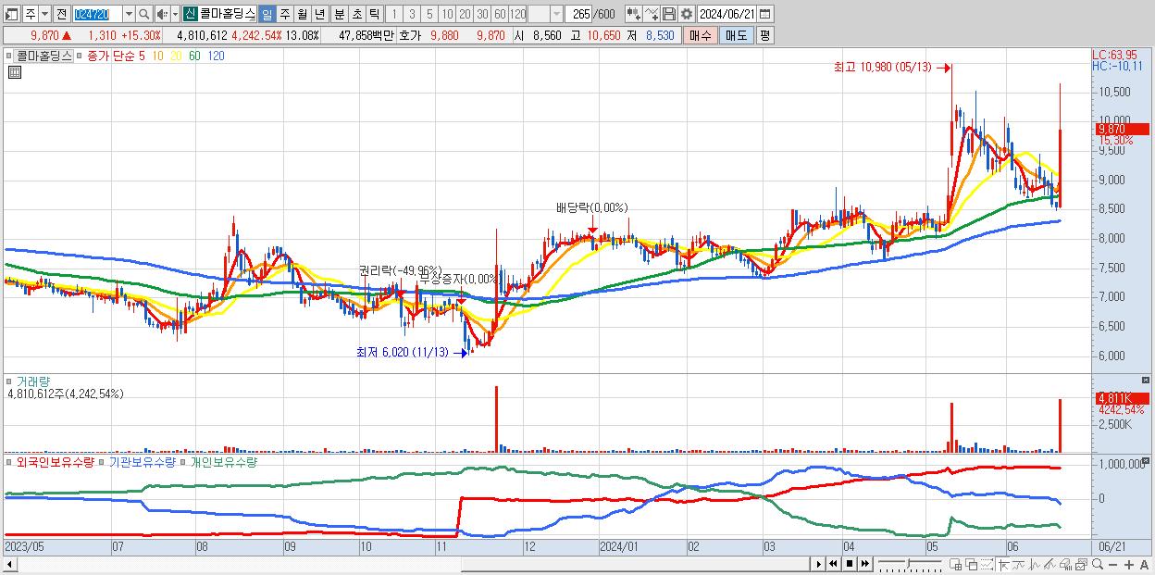The image size is (1155, 575).
Task: Open the dropdown next to the speaker icon
Action: pos(175,14)
